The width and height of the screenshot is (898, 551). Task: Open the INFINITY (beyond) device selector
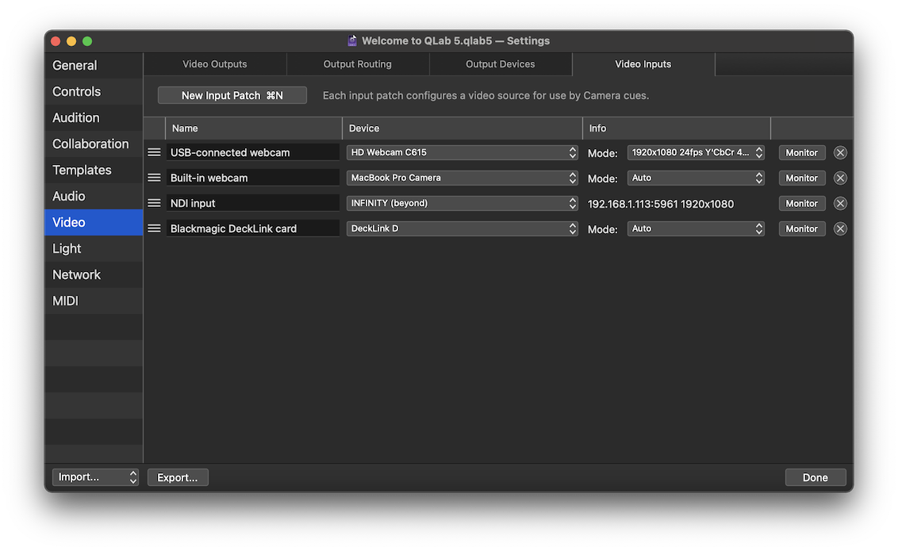462,203
